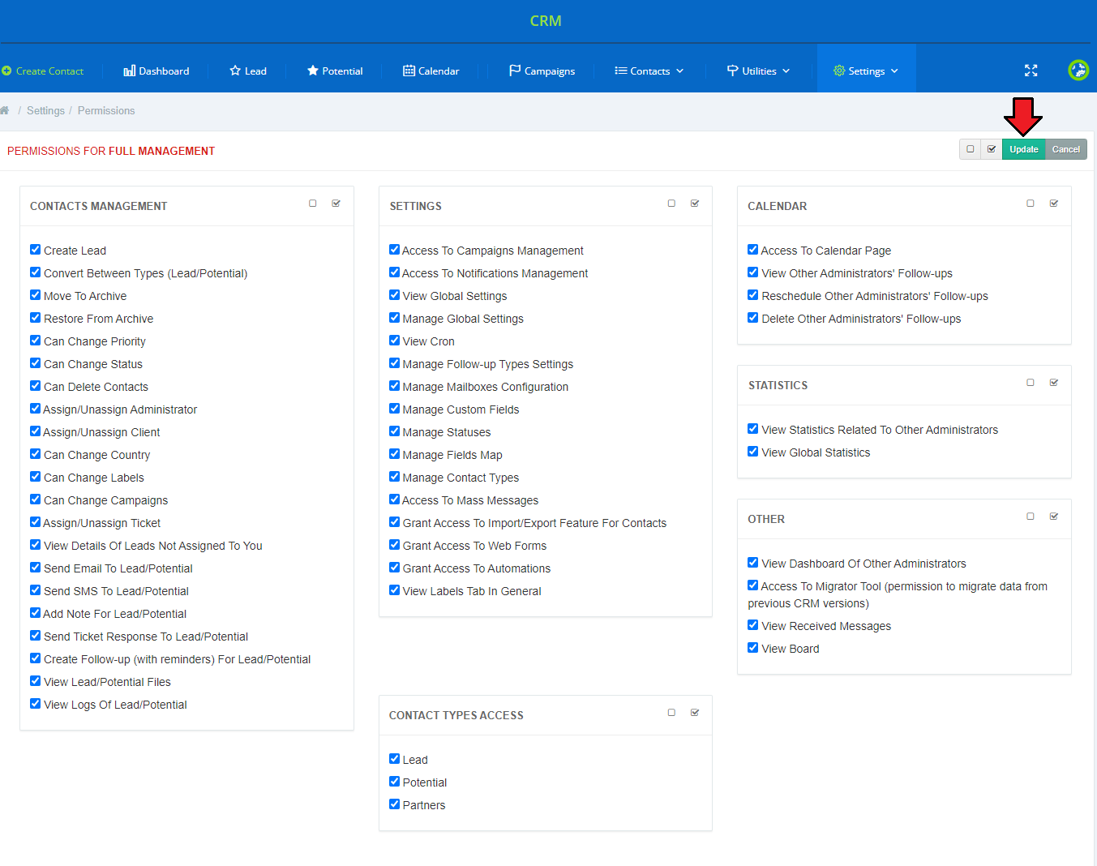Uncheck all in Contact Types Access panel
The height and width of the screenshot is (866, 1097).
tap(671, 713)
